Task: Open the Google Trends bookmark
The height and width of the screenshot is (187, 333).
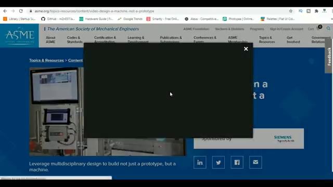Action: [x=130, y=19]
